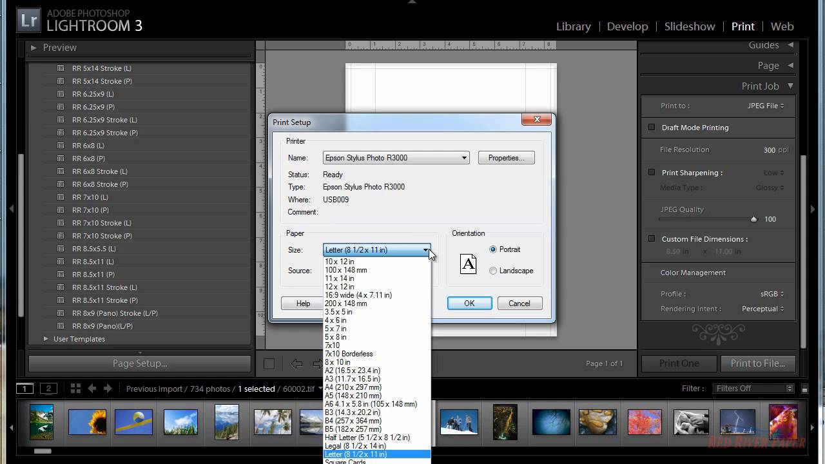Click the main window '1' display icon
The width and height of the screenshot is (825, 464).
tap(24, 389)
